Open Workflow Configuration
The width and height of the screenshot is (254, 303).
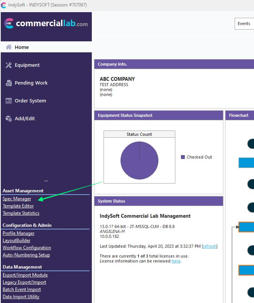point(27,248)
